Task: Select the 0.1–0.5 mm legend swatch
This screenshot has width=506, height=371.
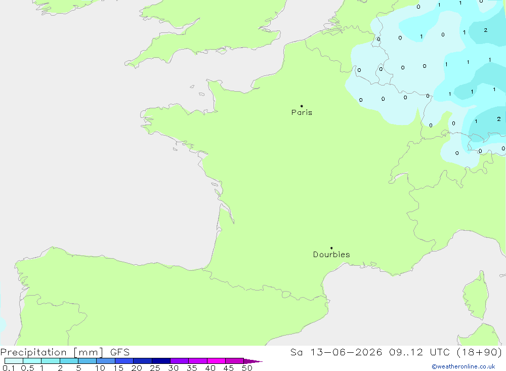Action: 14,361
